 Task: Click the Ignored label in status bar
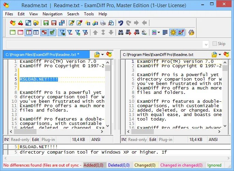(x=214, y=165)
